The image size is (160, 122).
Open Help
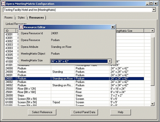click(121, 112)
